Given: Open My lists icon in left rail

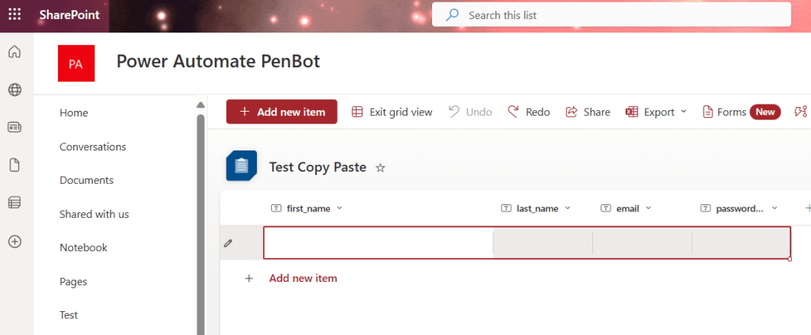Looking at the screenshot, I should point(14,203).
